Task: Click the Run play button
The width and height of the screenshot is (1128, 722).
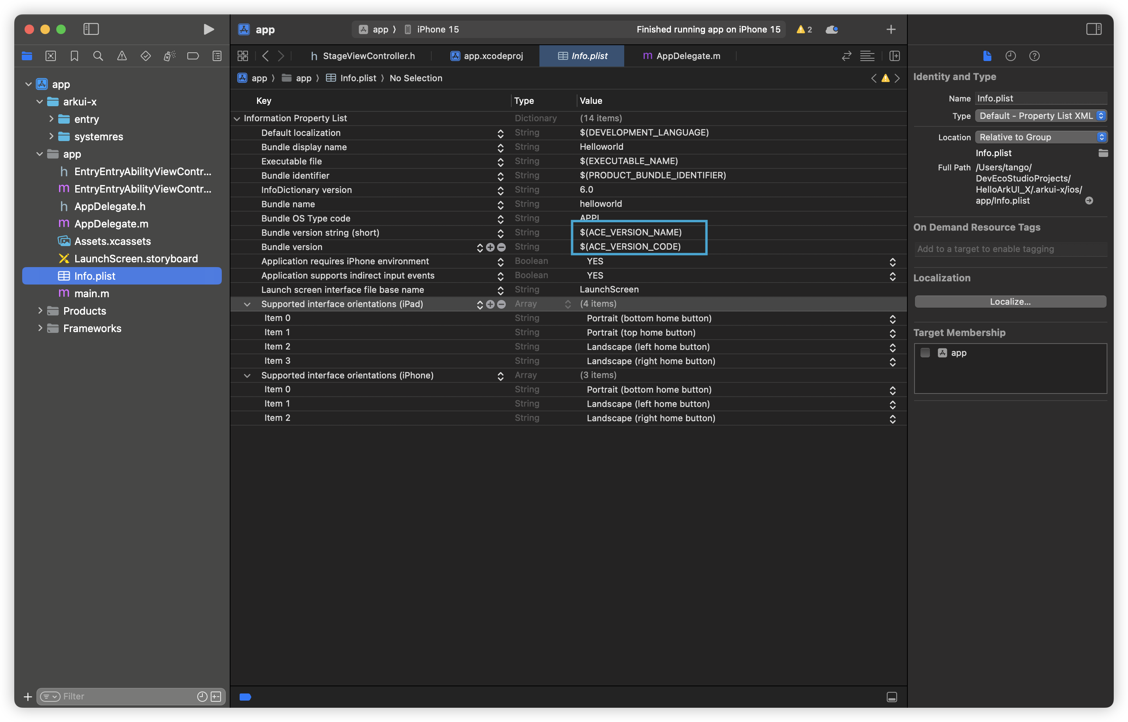Action: (x=209, y=29)
